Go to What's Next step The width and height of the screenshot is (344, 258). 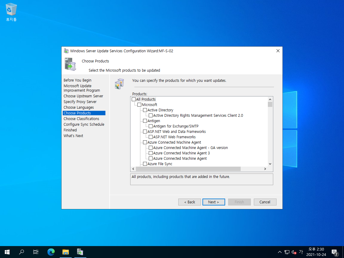tap(73, 136)
